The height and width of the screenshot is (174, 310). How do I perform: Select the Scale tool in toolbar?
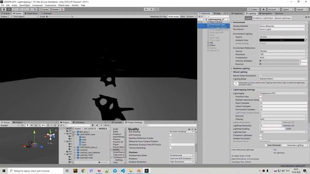[x=19, y=9]
